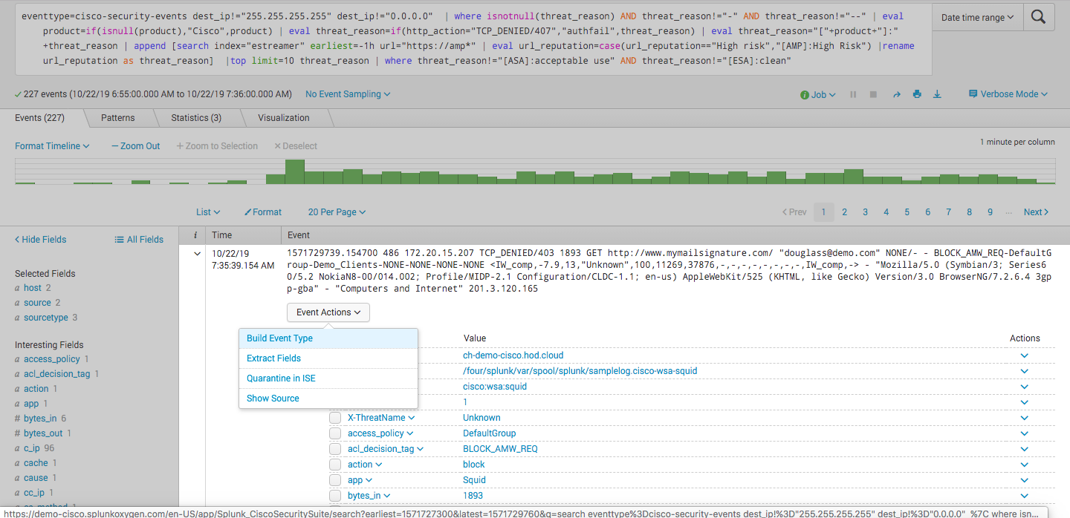Tick the access_policy field checkbox

pyautogui.click(x=335, y=433)
